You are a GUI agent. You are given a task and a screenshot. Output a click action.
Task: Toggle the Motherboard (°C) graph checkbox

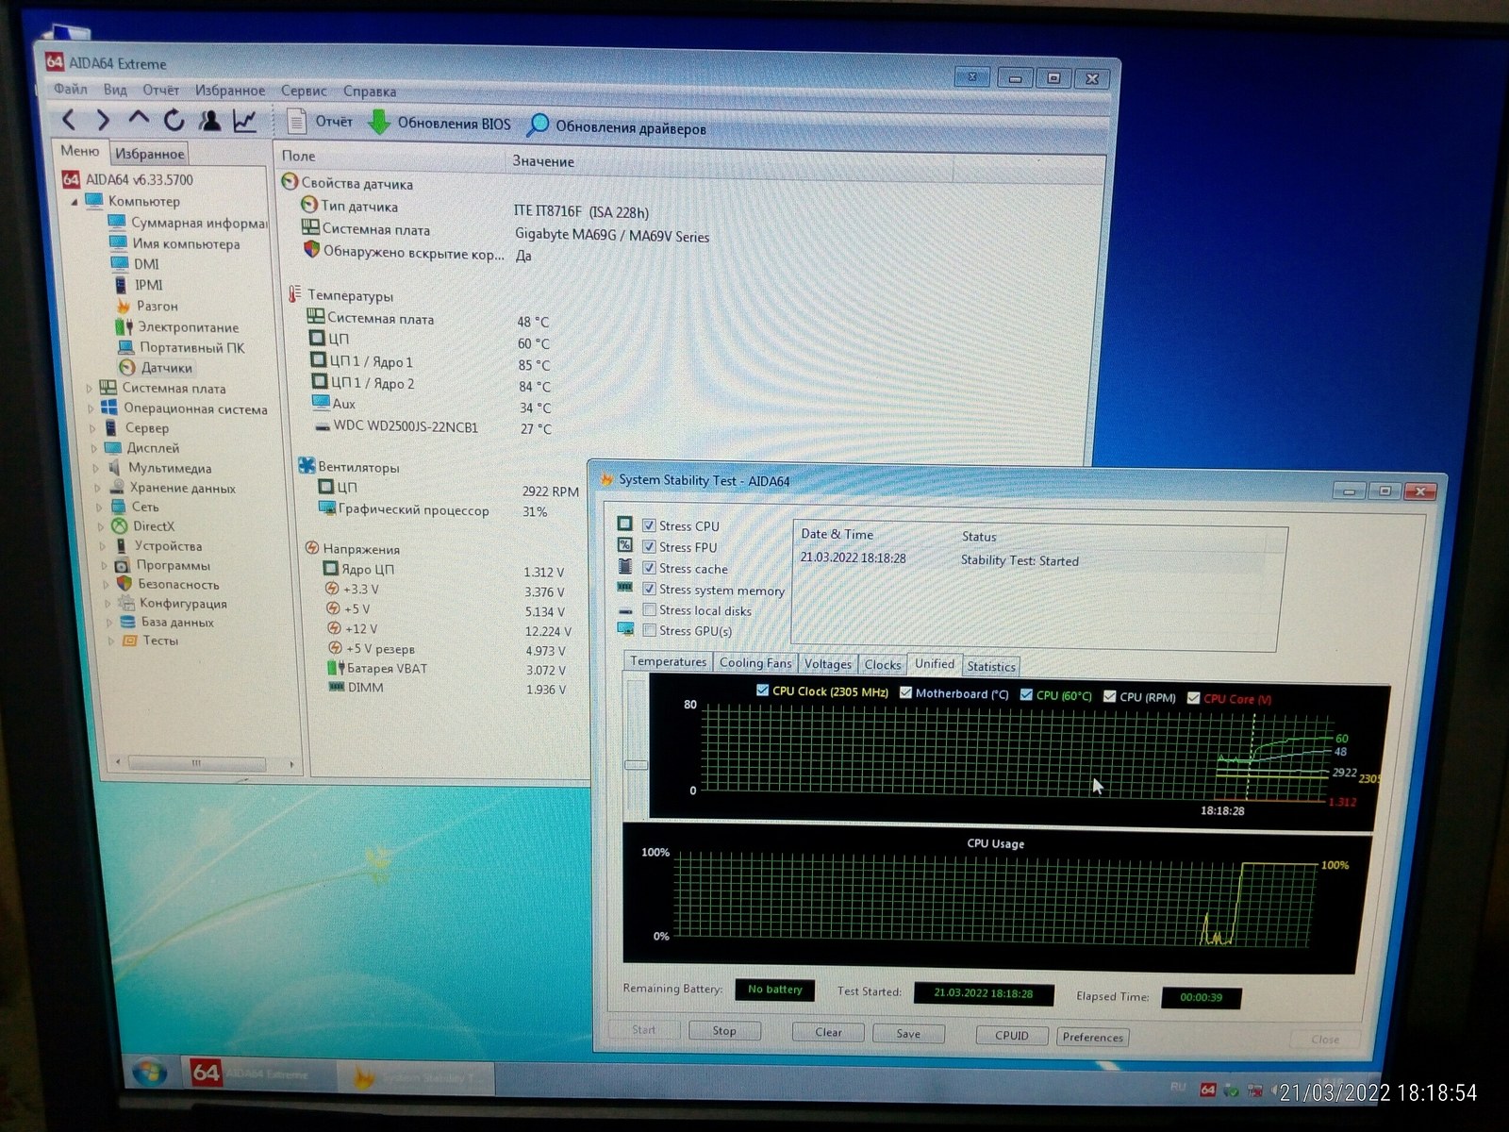[x=905, y=692]
